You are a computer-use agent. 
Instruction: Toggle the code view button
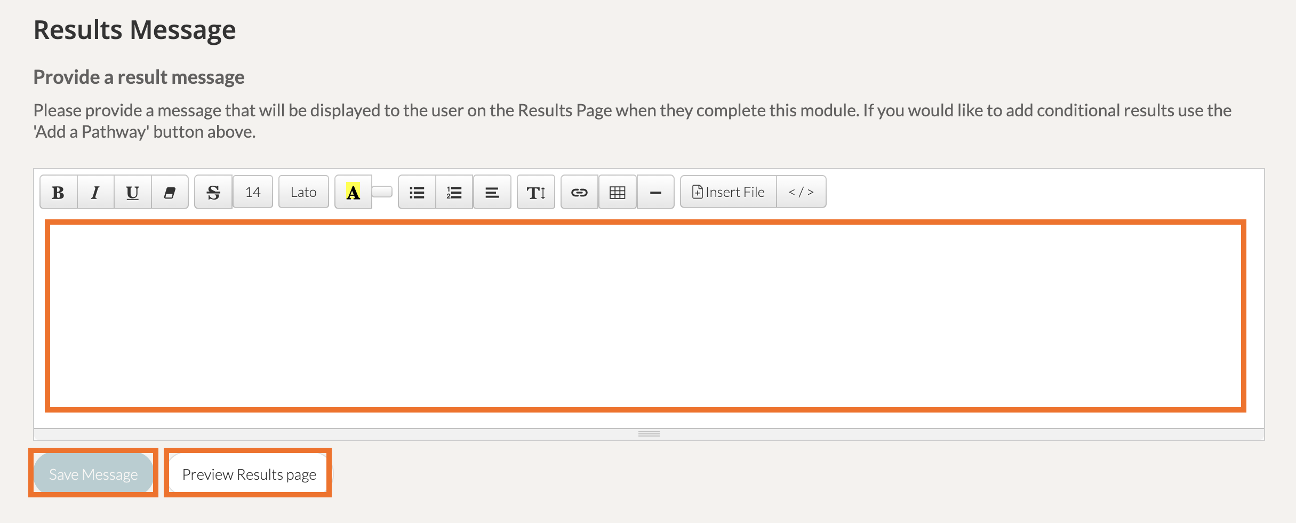pyautogui.click(x=801, y=192)
